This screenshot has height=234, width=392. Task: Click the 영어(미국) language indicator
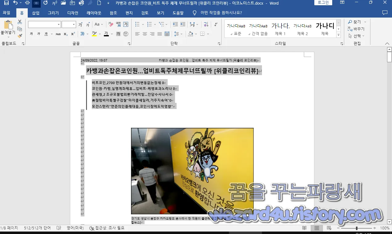75,228
